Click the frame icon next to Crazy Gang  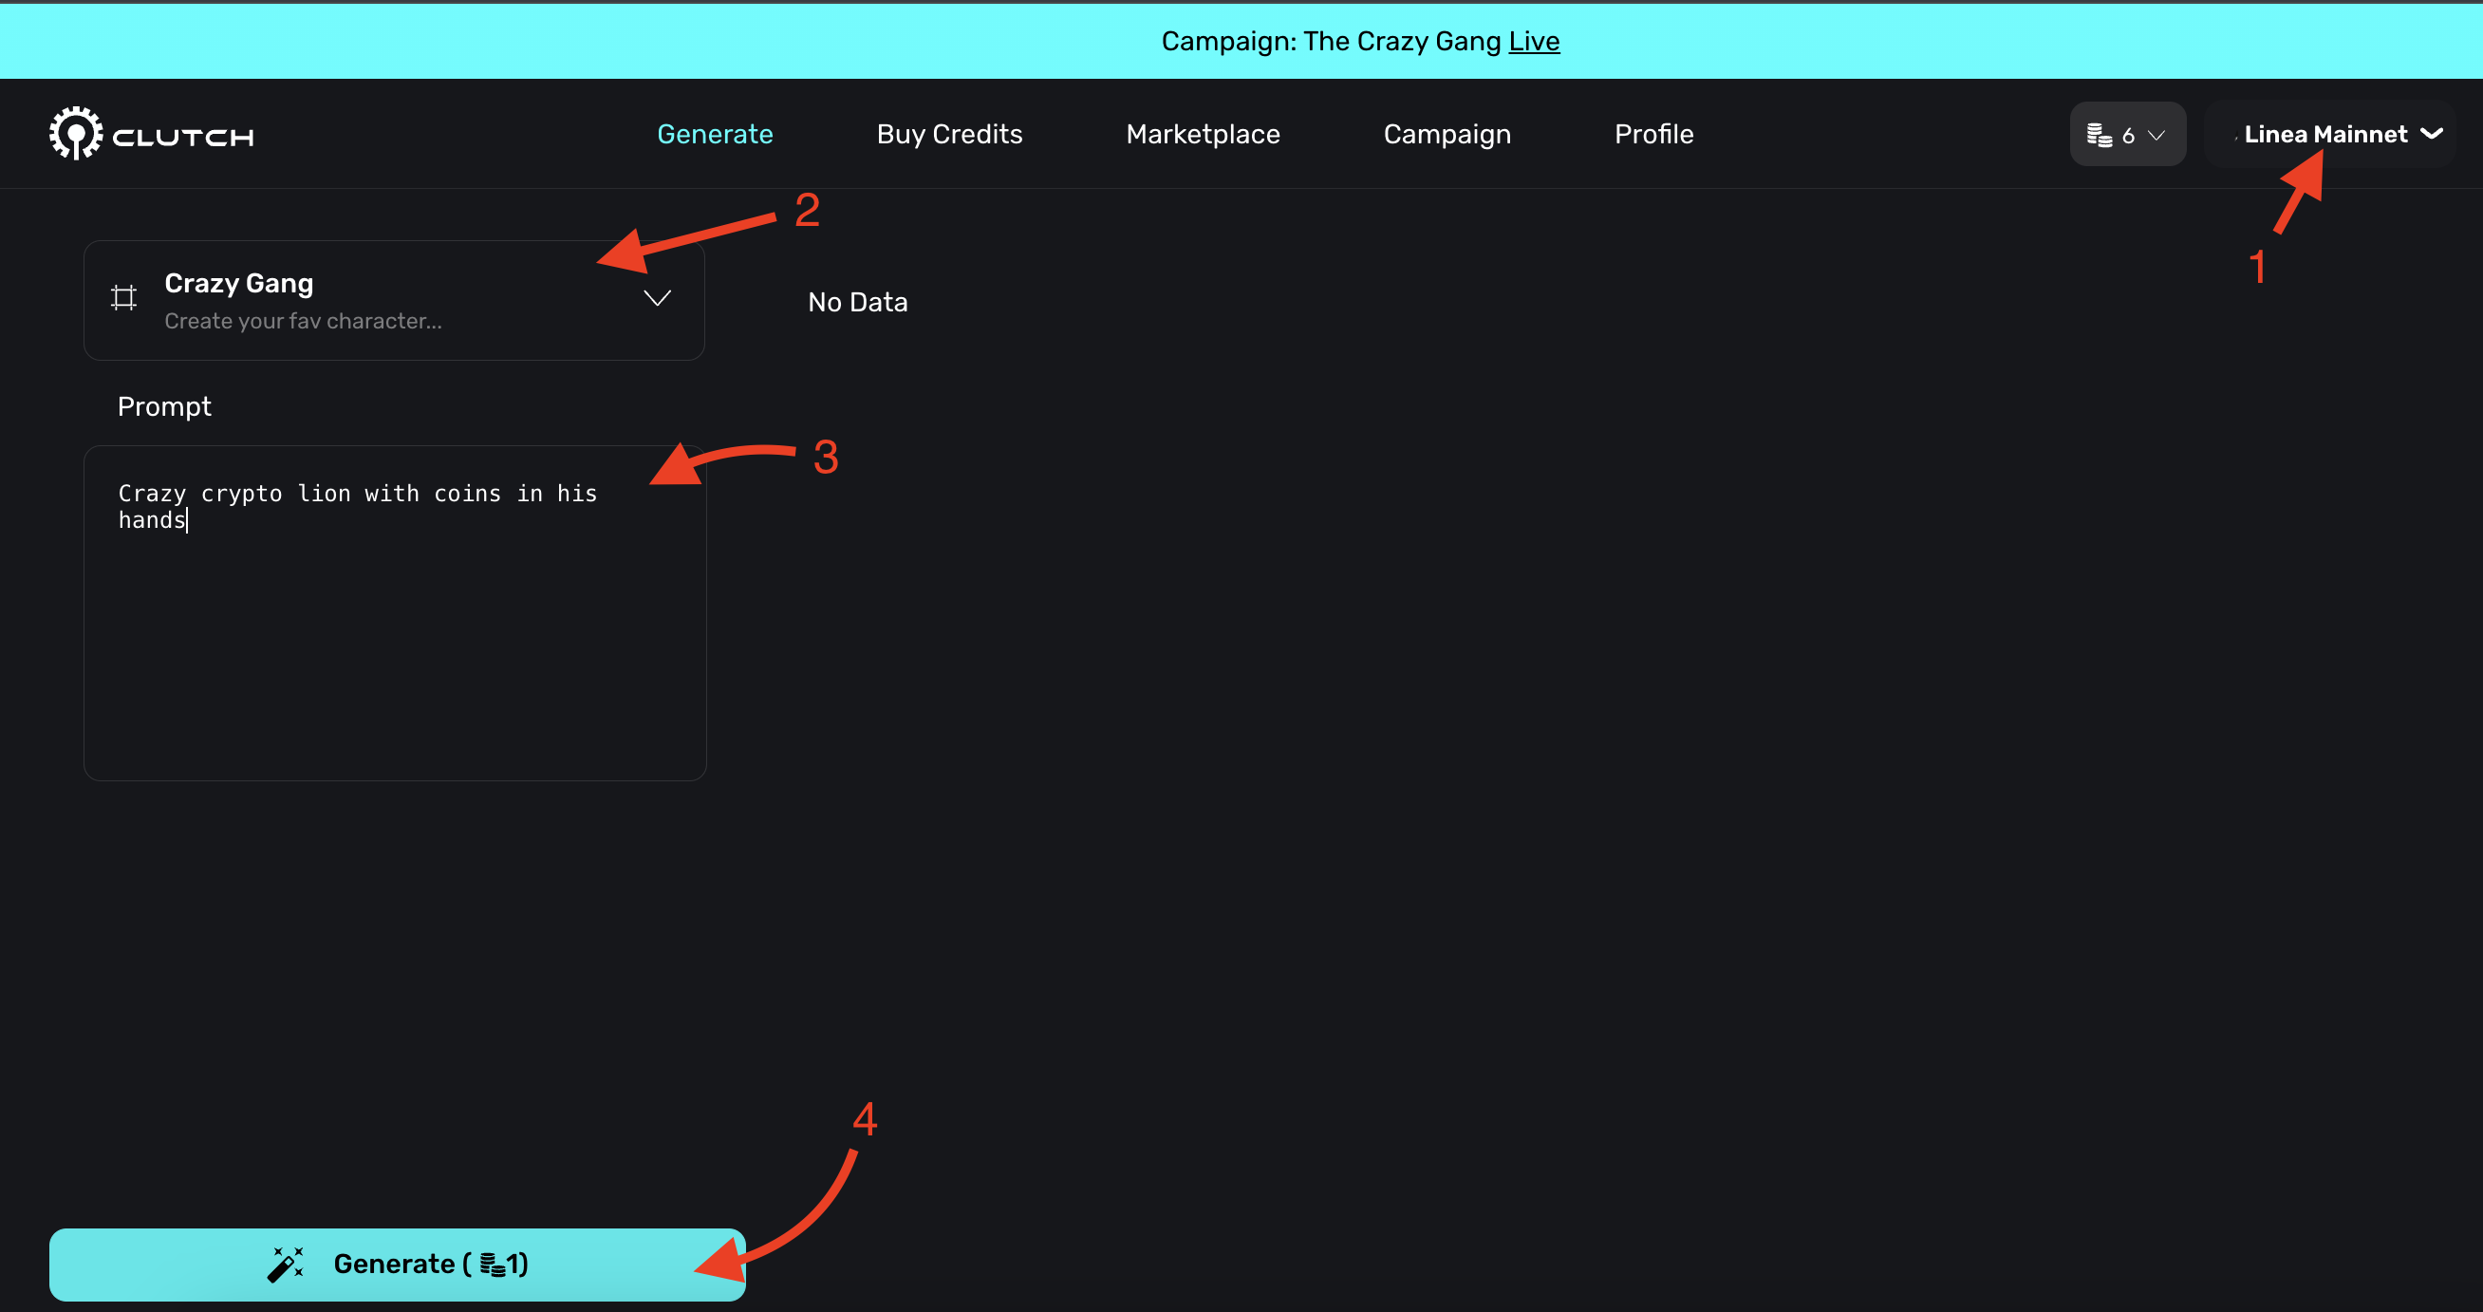pyautogui.click(x=123, y=298)
